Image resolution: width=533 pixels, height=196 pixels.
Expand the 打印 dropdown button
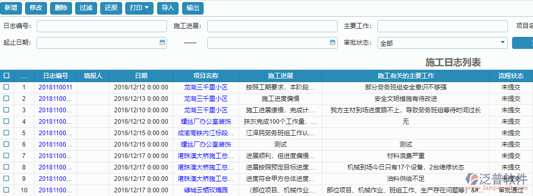click(x=139, y=8)
